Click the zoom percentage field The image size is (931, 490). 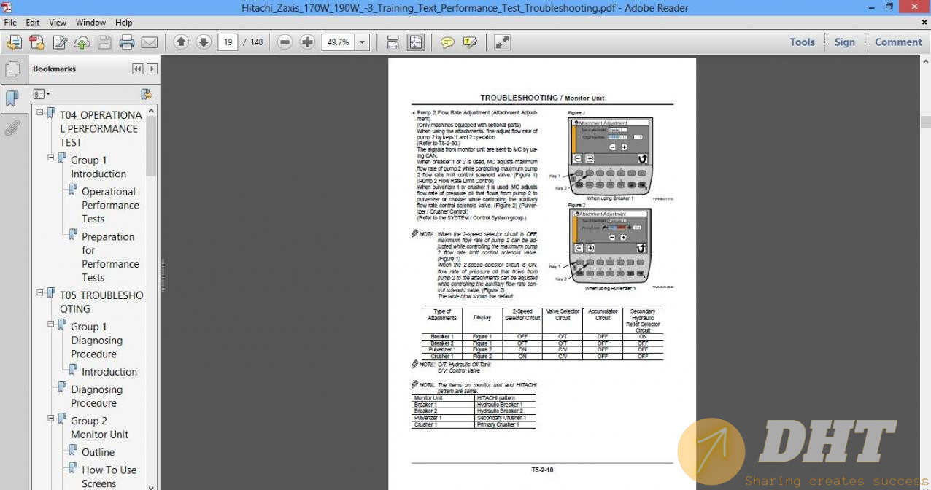click(338, 42)
